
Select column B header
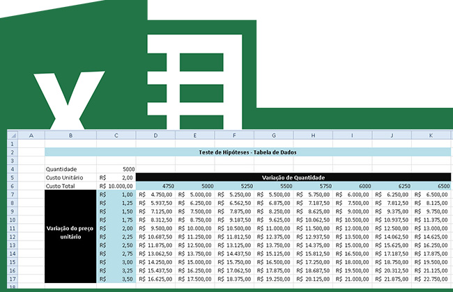[x=70, y=135]
